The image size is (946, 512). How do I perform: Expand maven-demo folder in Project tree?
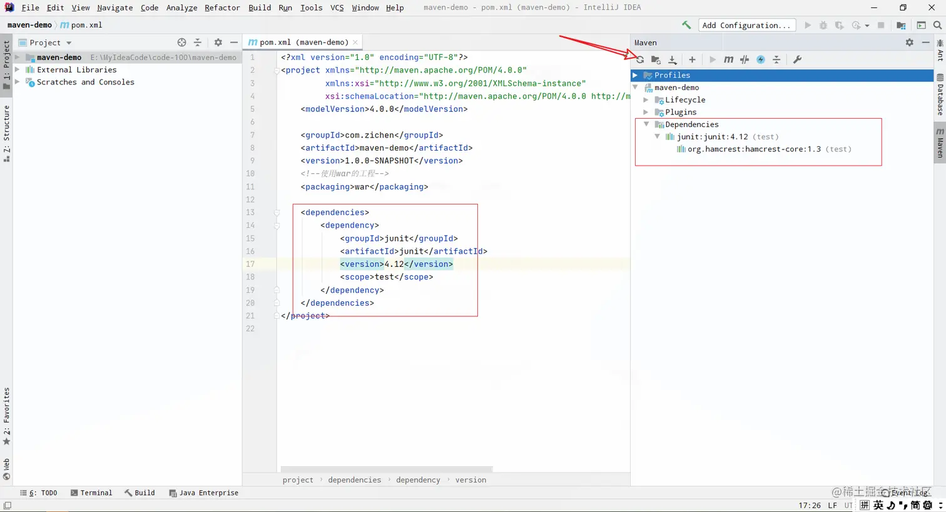[x=18, y=58]
